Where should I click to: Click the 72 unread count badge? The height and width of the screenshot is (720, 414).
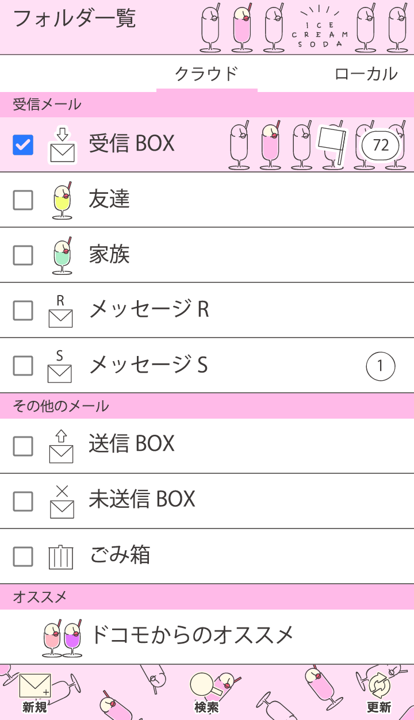pos(381,145)
